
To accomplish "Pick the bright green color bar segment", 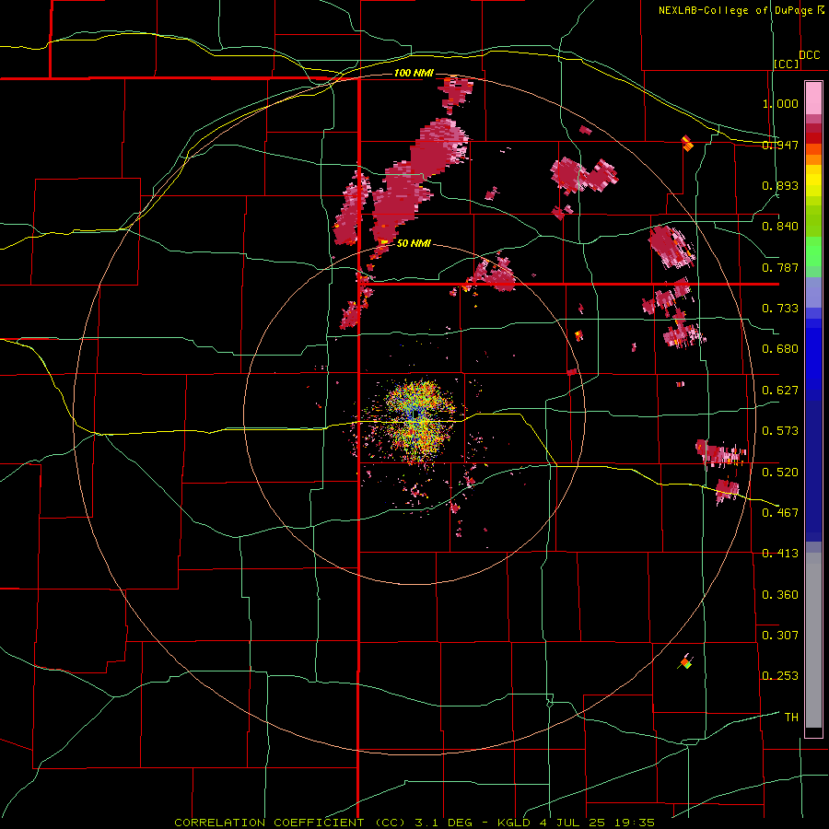I will [813, 251].
